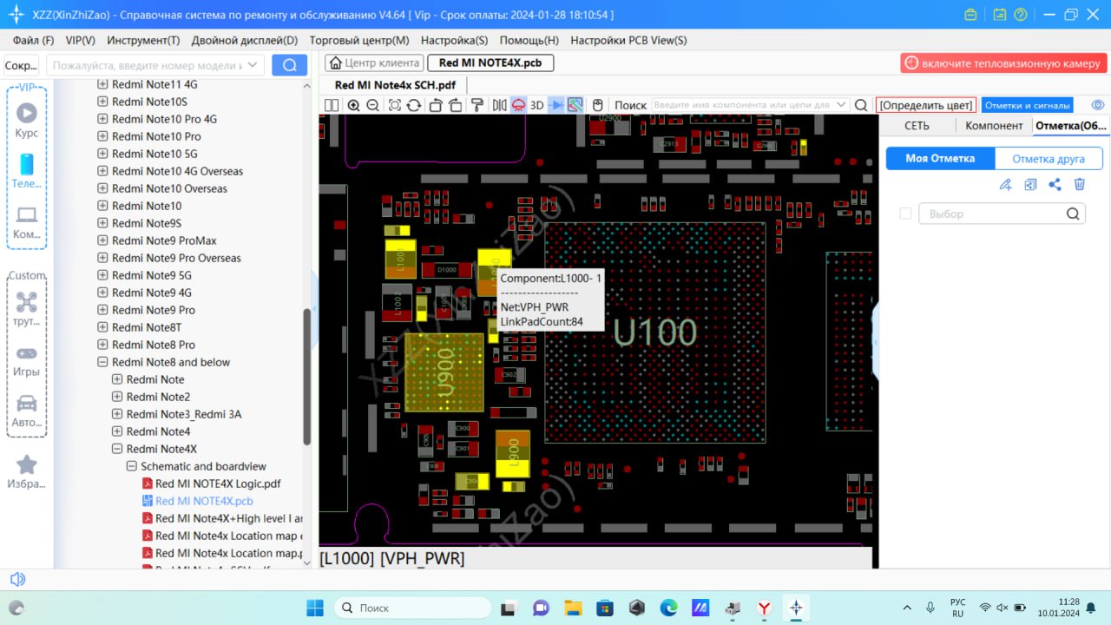The width and height of the screenshot is (1111, 625).
Task: Expand the Redmi Note9S node
Action: tap(102, 223)
